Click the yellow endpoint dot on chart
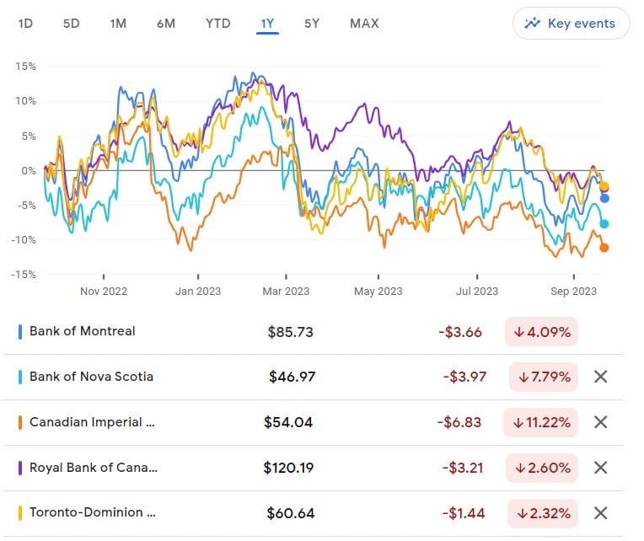The height and width of the screenshot is (541, 644). 604,186
